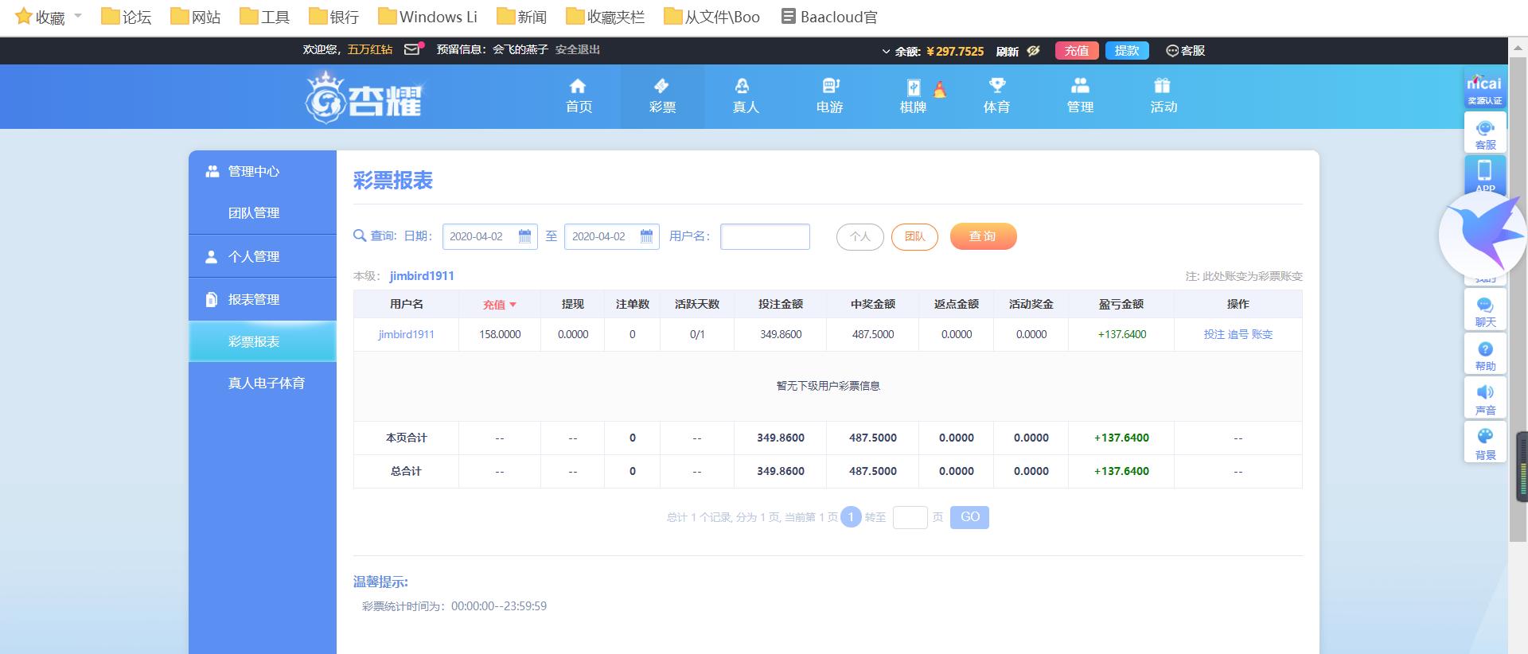Open the start date calendar picker icon
This screenshot has height=654, width=1528.
524,236
